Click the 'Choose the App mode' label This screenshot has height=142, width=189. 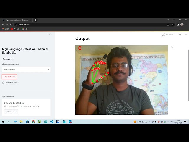pyautogui.click(x=11, y=64)
